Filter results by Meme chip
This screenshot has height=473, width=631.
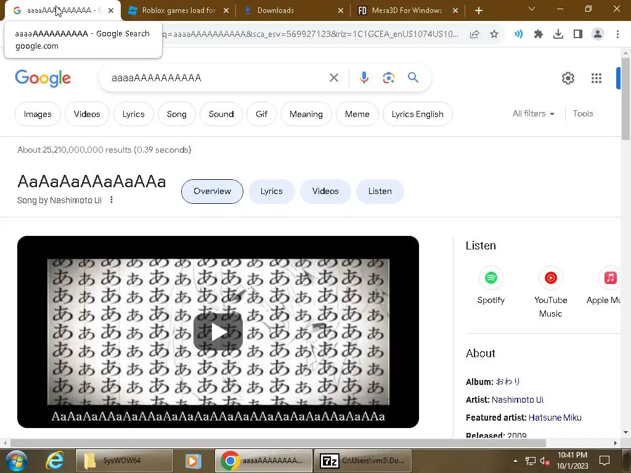click(357, 114)
